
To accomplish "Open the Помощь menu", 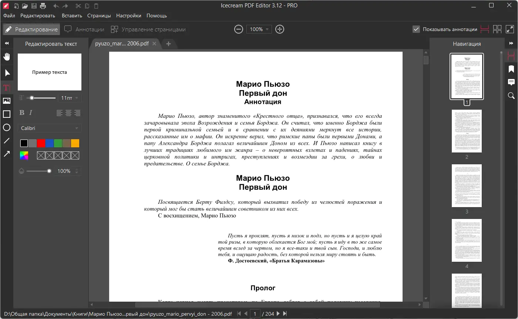I will 157,16.
